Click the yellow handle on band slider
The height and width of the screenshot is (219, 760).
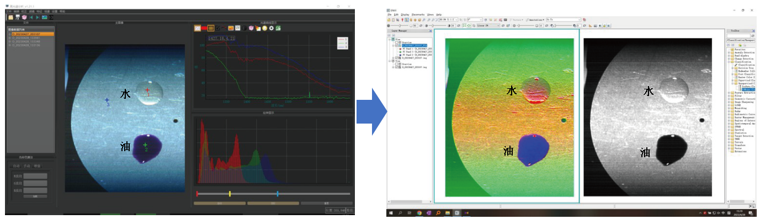[x=230, y=194]
